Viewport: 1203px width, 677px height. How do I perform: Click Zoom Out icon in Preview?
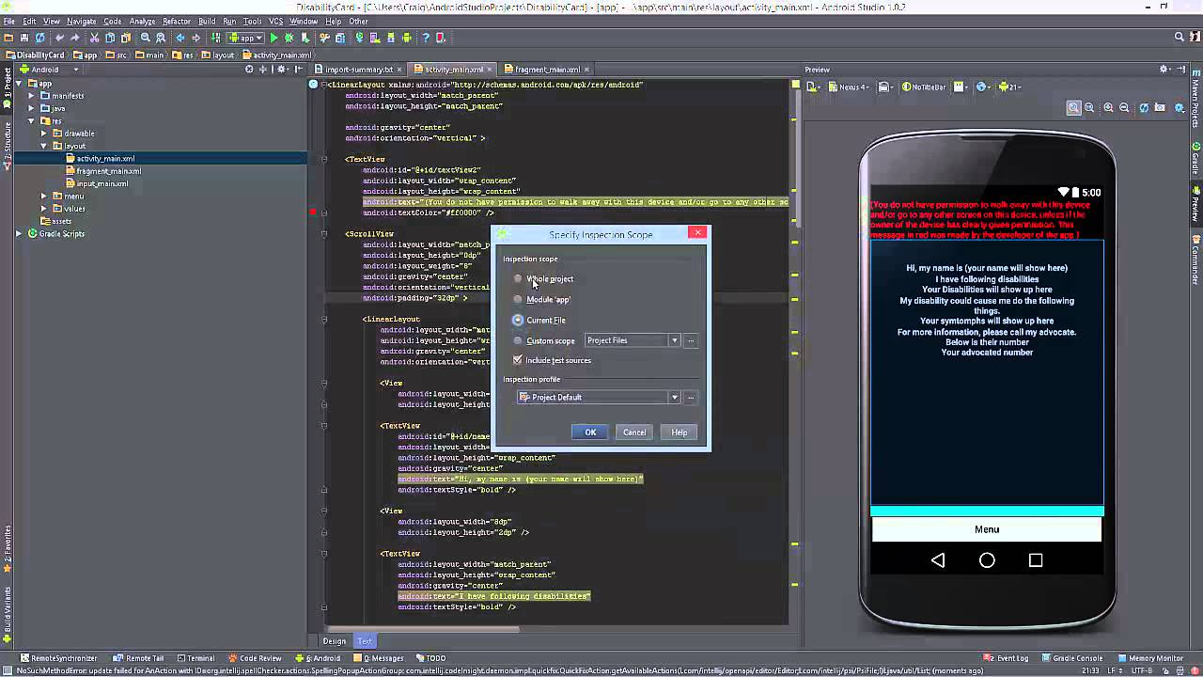click(x=1124, y=108)
